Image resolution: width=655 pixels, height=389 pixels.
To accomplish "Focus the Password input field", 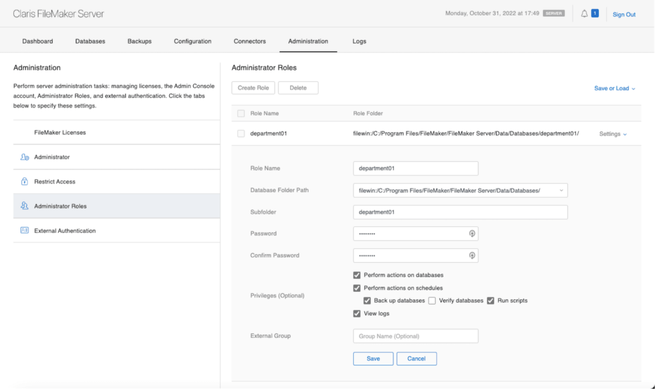I will 416,234.
